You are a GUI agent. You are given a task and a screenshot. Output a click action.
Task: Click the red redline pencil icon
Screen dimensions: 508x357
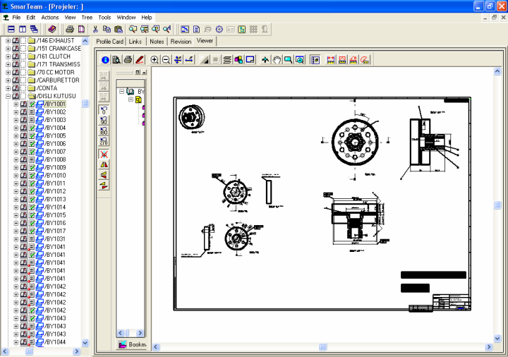point(139,60)
